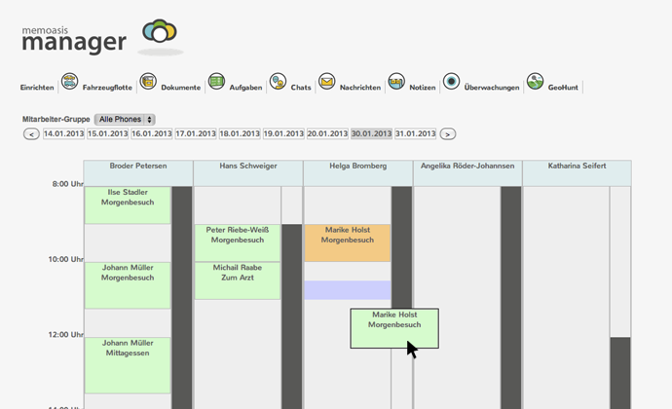
Task: Click the 12:00 Uhr time label
Action: (x=65, y=335)
